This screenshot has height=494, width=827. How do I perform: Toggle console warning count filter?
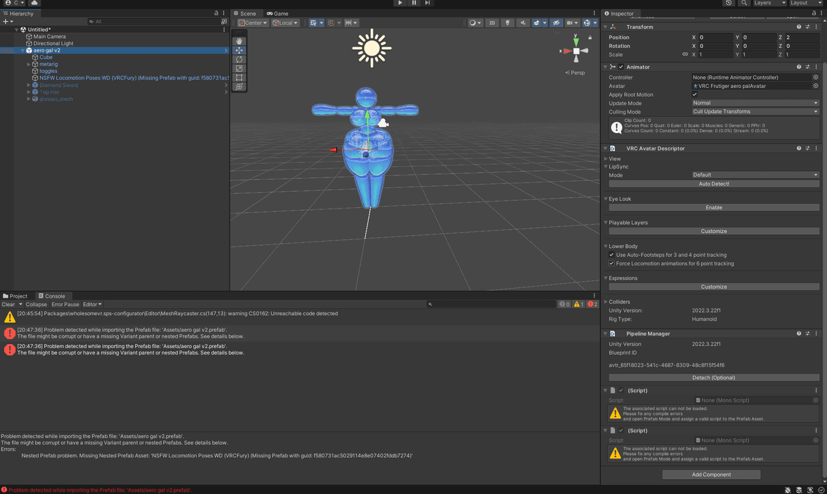pyautogui.click(x=578, y=304)
